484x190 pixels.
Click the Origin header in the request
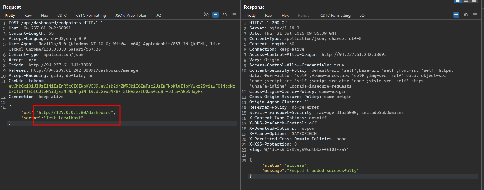point(51,65)
